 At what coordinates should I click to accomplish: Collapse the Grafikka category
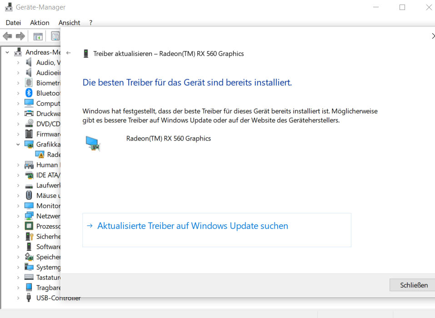[18, 144]
